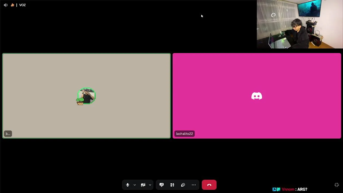This screenshot has width=343, height=193.
Task: Open the soundboard icon
Action: tap(183, 185)
